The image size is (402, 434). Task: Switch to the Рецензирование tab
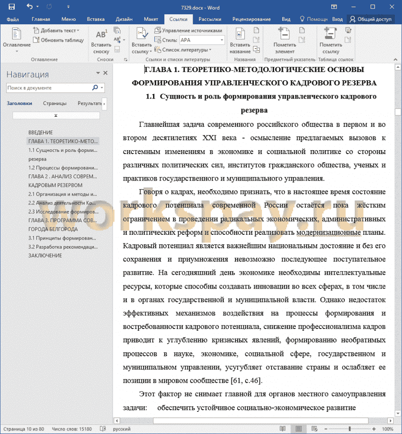[252, 19]
